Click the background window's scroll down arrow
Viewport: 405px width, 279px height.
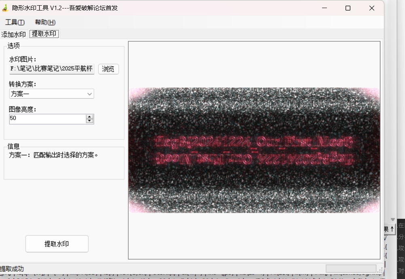(392, 219)
